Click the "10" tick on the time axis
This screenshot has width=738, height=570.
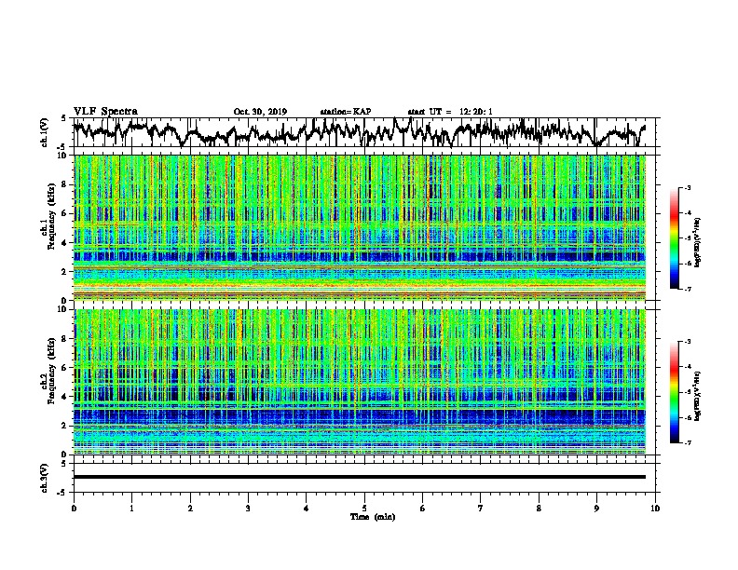tap(655, 509)
